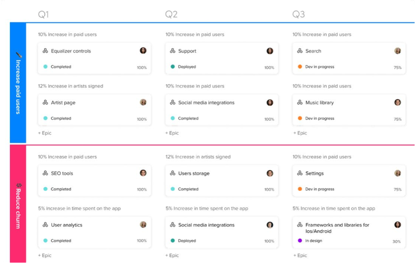Image resolution: width=415 pixels, height=263 pixels.
Task: Click the avatar on Users storage card
Action: pos(270,173)
